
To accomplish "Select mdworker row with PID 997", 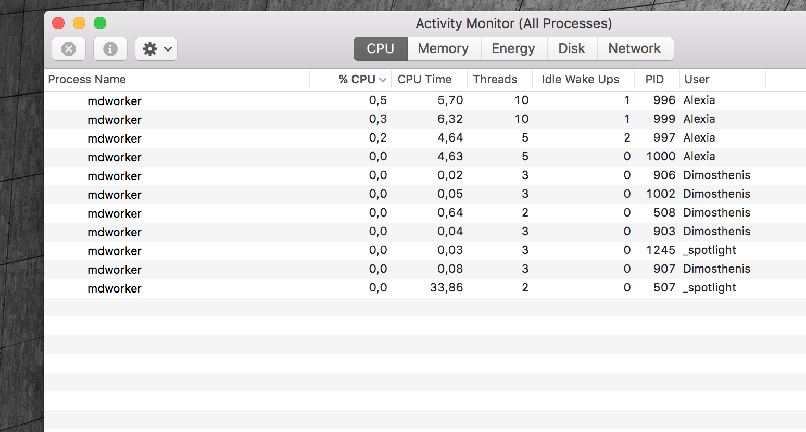I will (x=425, y=138).
